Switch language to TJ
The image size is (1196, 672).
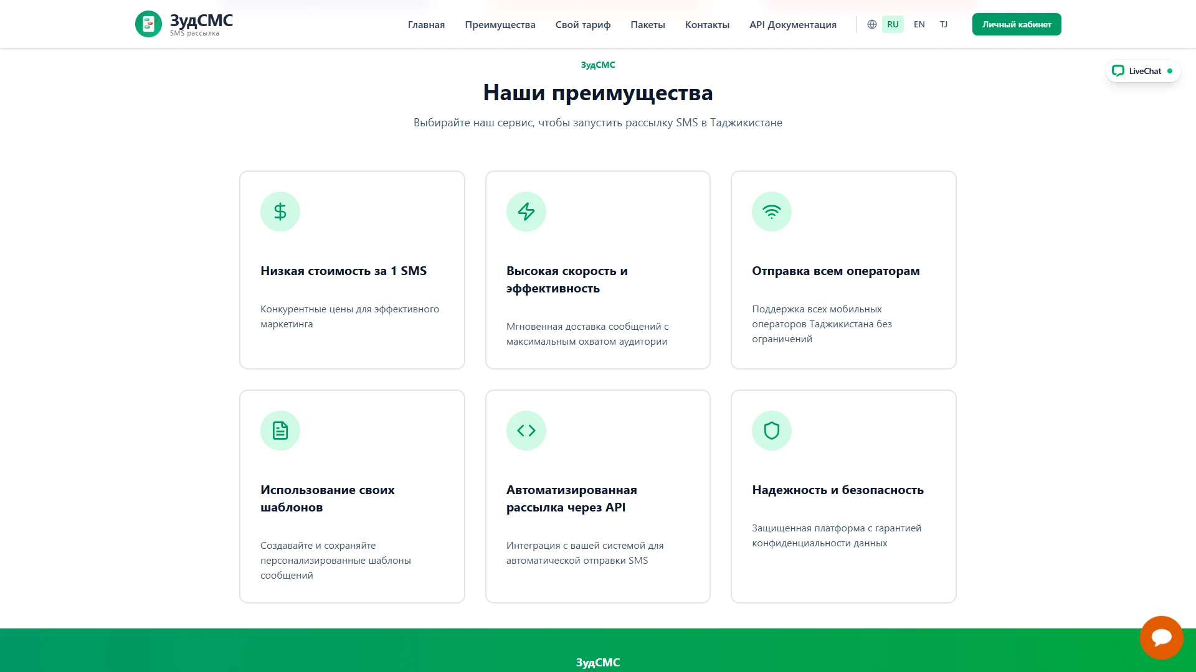944,24
